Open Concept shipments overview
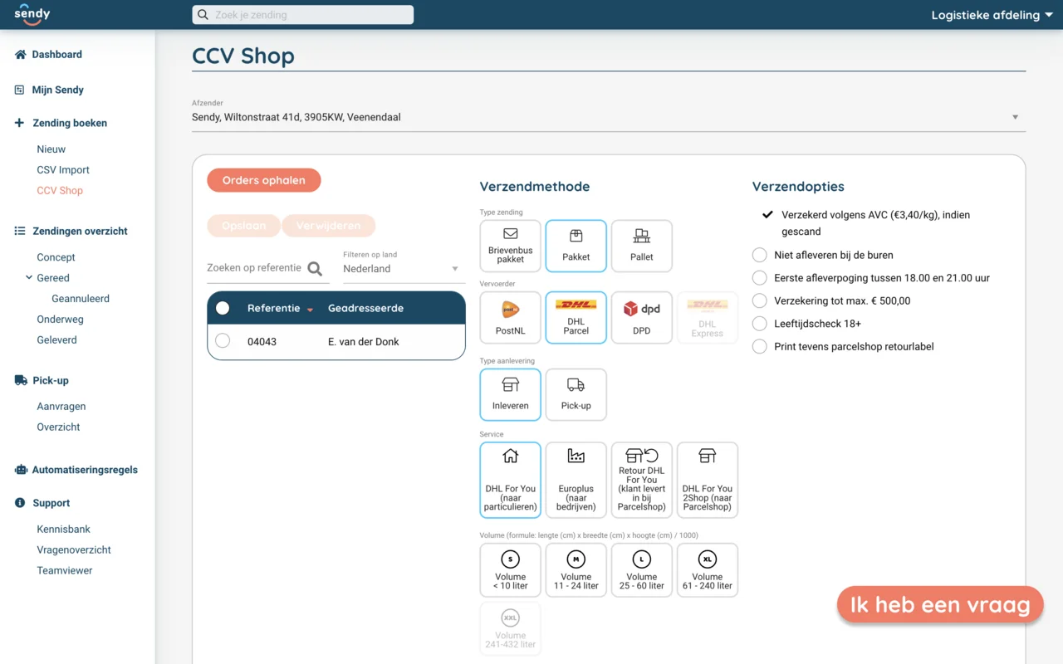The width and height of the screenshot is (1063, 664). click(x=56, y=257)
